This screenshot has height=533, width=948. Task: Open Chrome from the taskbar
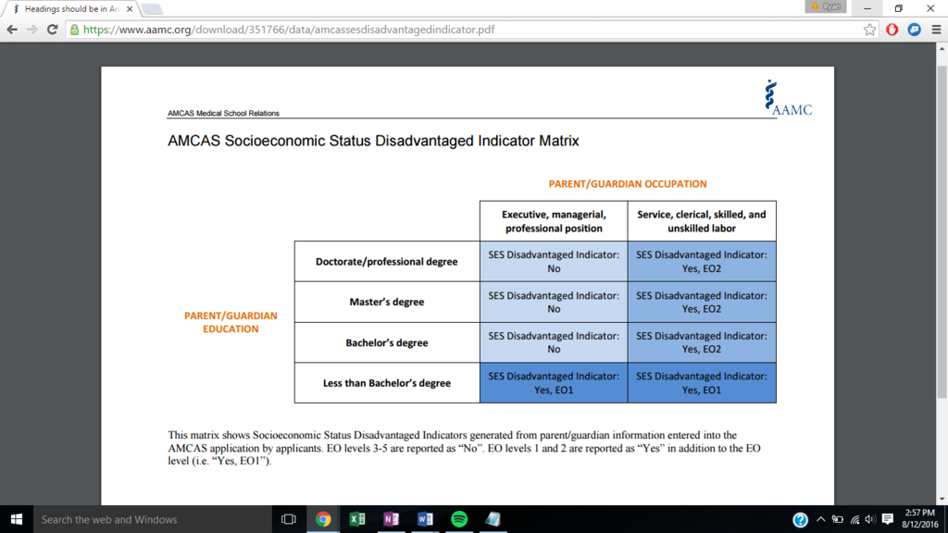pyautogui.click(x=323, y=519)
